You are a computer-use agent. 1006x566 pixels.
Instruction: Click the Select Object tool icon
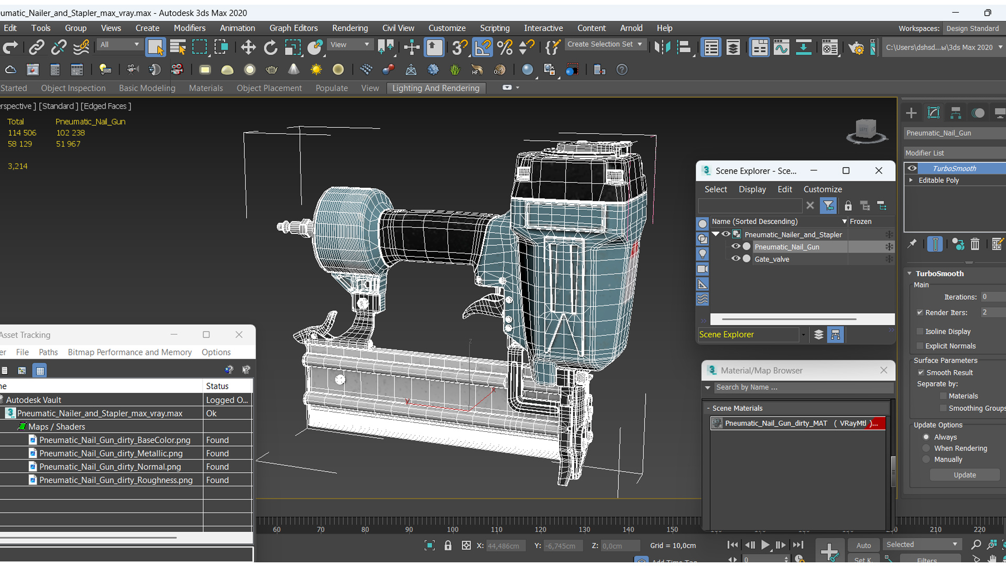pos(156,46)
